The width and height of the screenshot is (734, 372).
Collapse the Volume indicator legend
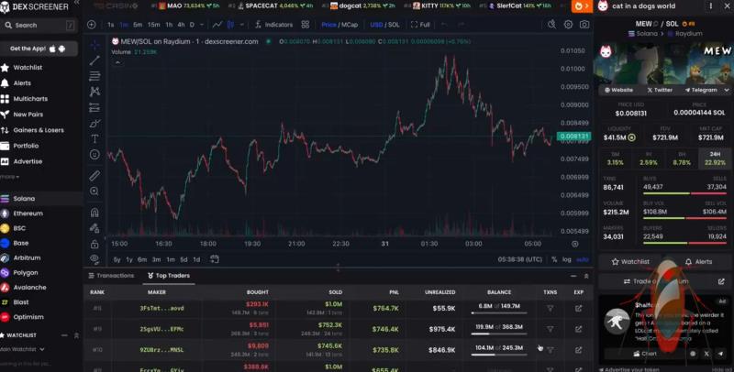tap(117, 62)
